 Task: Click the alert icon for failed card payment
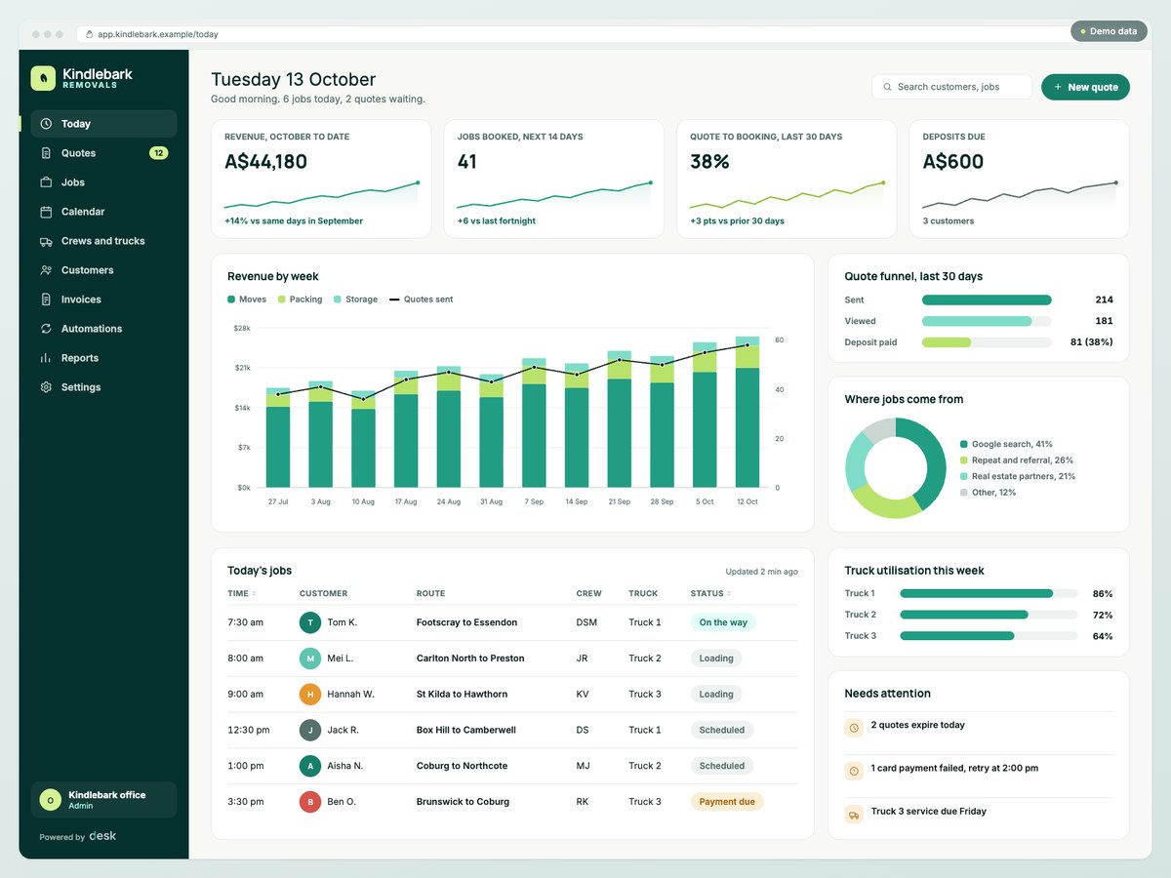(854, 771)
